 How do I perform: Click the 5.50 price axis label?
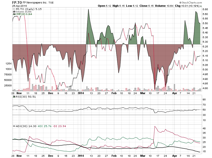[205, 23]
